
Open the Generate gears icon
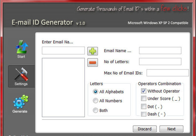click(21, 101)
